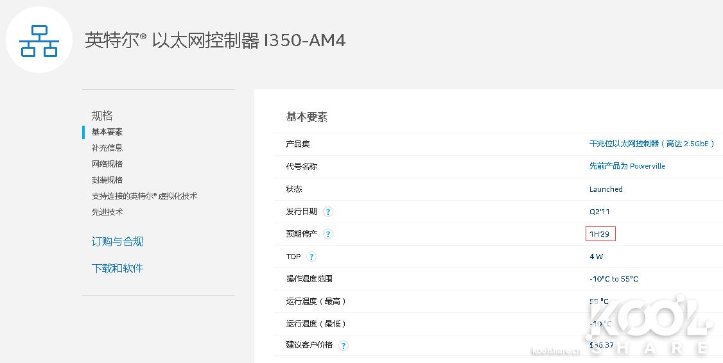Click the 55 °C max temperature value
Viewport: 723px width, 363px height.
point(599,301)
